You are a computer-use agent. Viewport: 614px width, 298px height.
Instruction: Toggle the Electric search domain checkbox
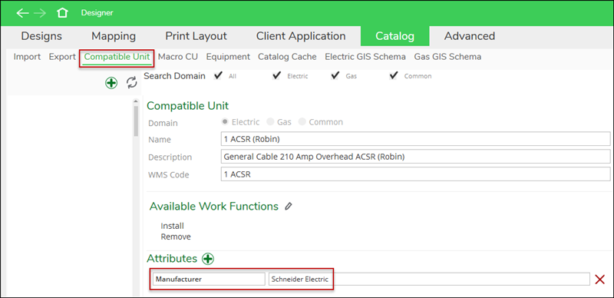tap(277, 75)
